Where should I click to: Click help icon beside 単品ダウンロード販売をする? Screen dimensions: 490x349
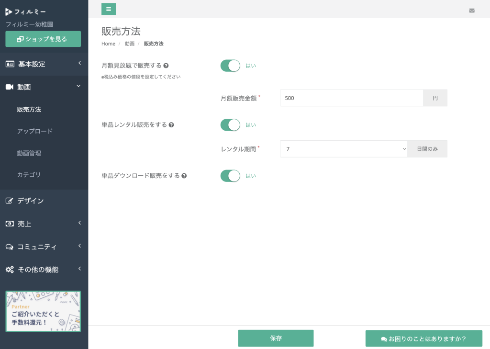click(184, 176)
